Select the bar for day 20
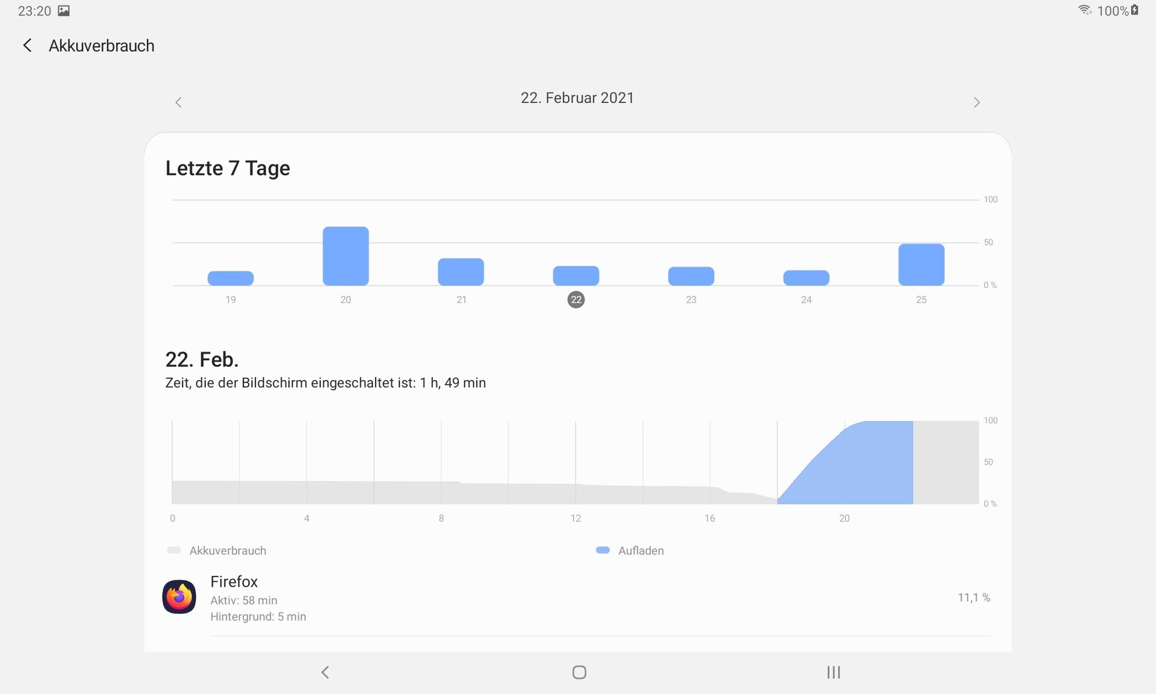Screen dimensions: 1156x694 click(346, 256)
